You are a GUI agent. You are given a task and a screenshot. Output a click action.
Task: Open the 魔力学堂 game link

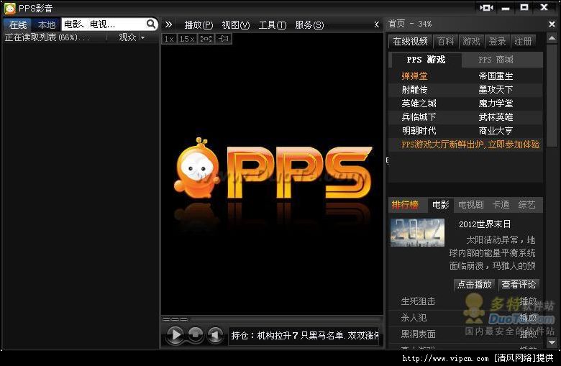(x=496, y=104)
